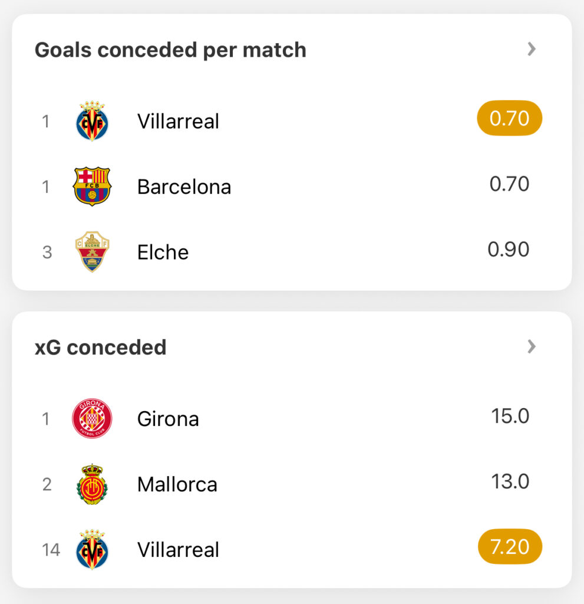The height and width of the screenshot is (604, 584).
Task: Click the highlighted 7.20 xG badge
Action: pyautogui.click(x=509, y=547)
